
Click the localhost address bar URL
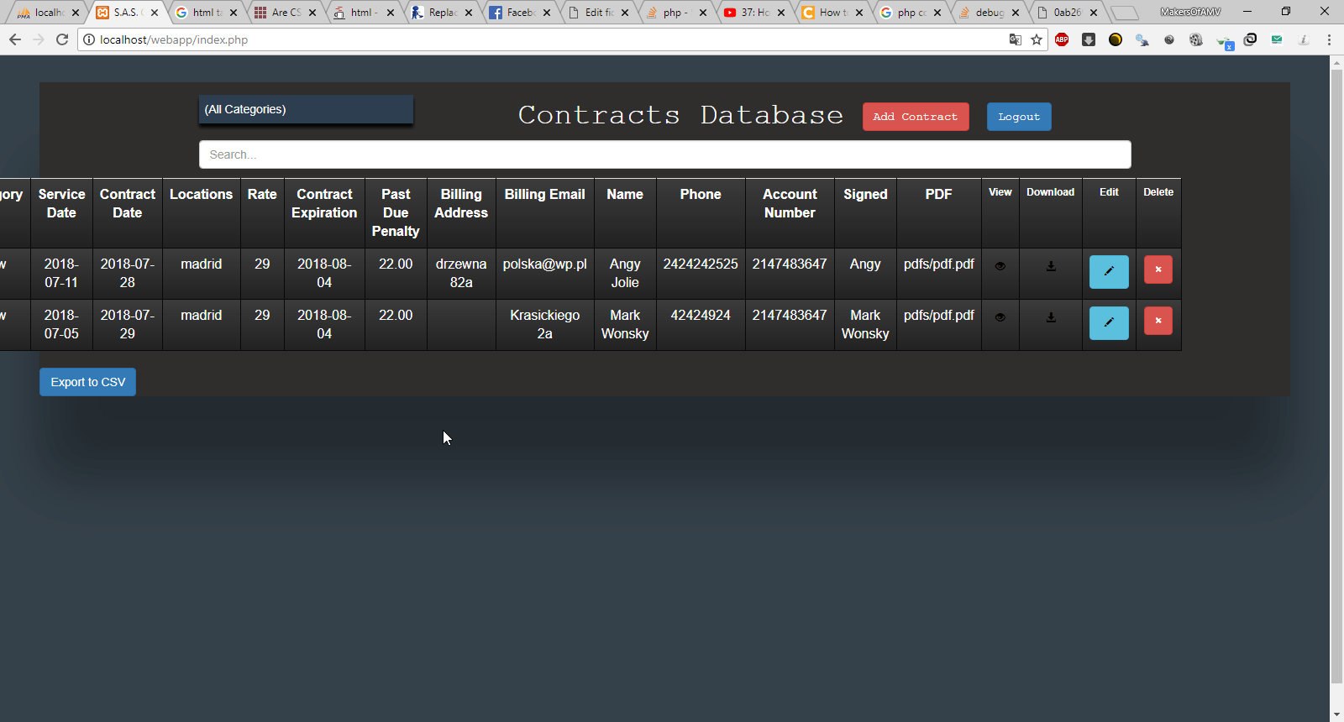click(174, 39)
